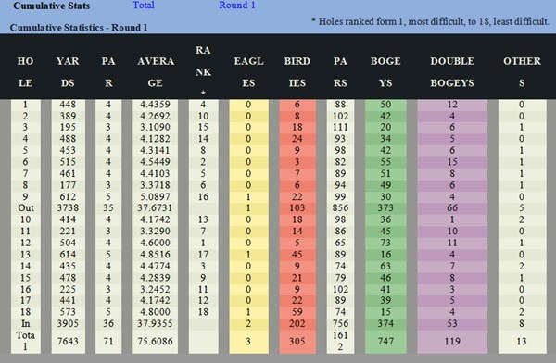Select rank value 18

[x=203, y=312]
